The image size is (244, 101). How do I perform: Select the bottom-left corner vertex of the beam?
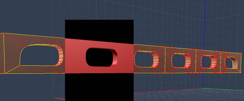pos(5,73)
